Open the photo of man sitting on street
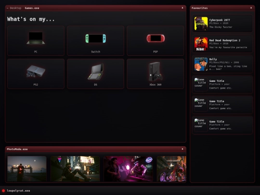This screenshot has height=195, width=260. [x=75, y=169]
